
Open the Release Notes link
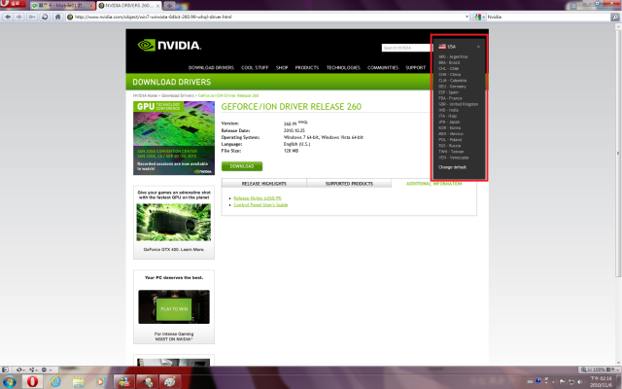point(258,198)
